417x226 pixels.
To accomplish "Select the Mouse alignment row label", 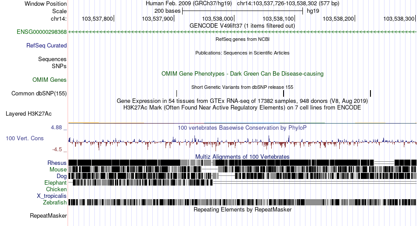I will (x=58, y=170).
